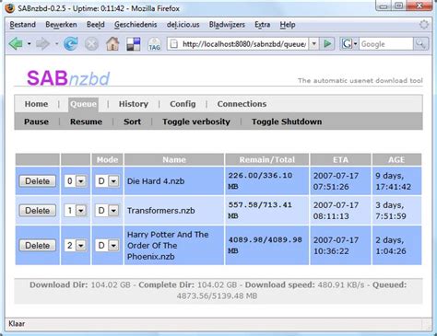437x336 pixels.
Task: Open the Bewerken menu
Action: 61,25
